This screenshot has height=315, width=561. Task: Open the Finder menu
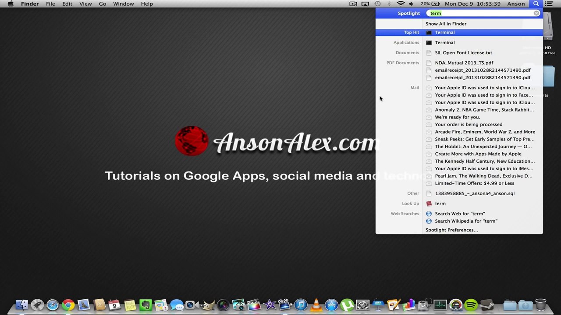(30, 4)
